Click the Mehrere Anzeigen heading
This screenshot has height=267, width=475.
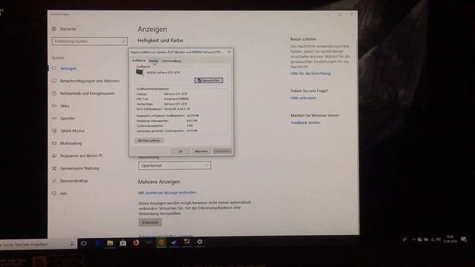(159, 182)
